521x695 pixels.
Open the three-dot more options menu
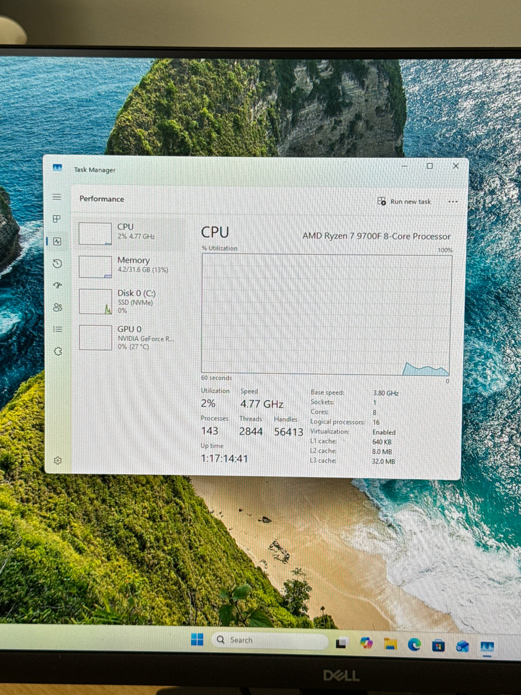[x=453, y=202]
